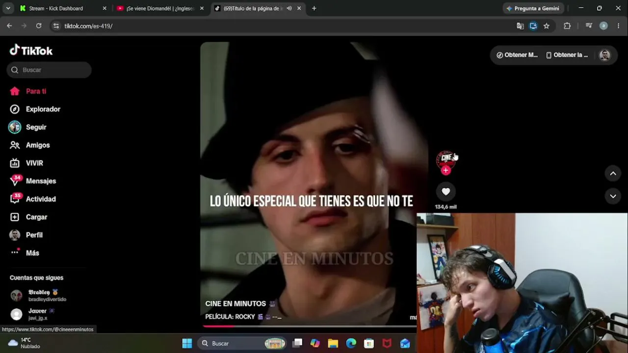Click Pregunta a Gemini button
The image size is (628, 353).
[x=533, y=8]
